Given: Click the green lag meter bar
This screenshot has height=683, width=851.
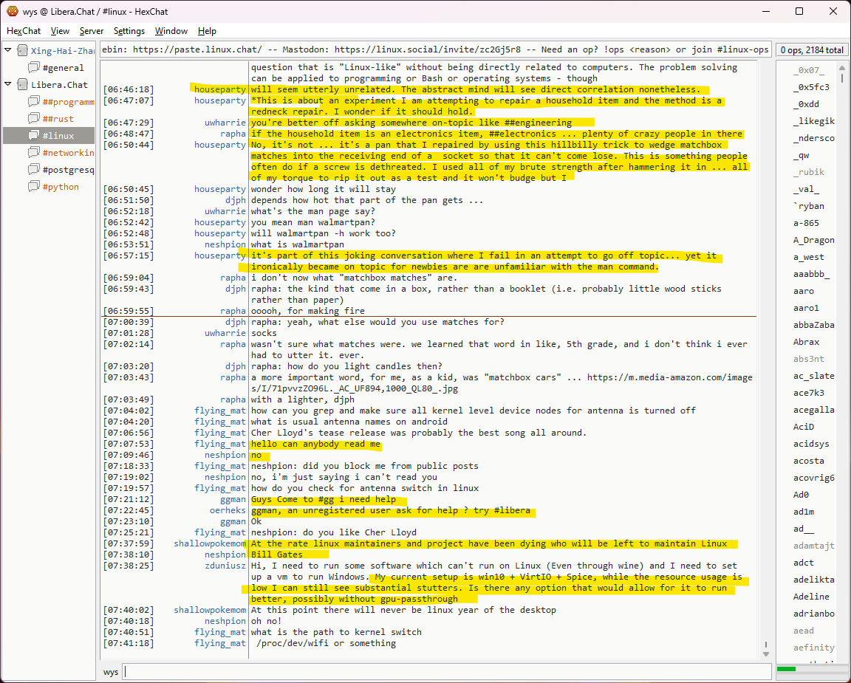Looking at the screenshot, I should point(787,669).
